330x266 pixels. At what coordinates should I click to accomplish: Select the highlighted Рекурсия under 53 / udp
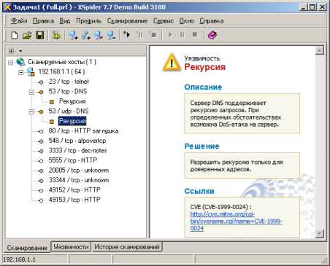click(72, 121)
